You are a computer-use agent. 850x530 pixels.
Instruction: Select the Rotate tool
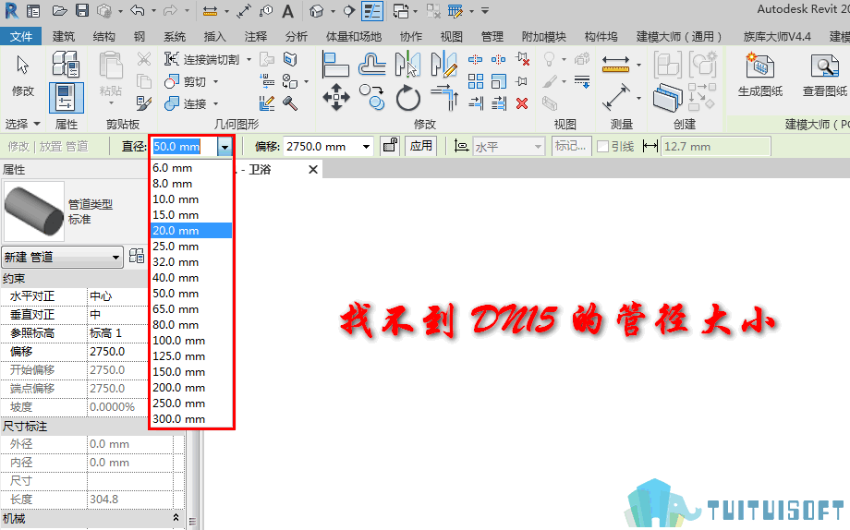pos(407,99)
